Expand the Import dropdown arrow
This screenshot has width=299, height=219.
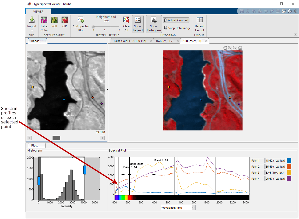pyautogui.click(x=32, y=30)
